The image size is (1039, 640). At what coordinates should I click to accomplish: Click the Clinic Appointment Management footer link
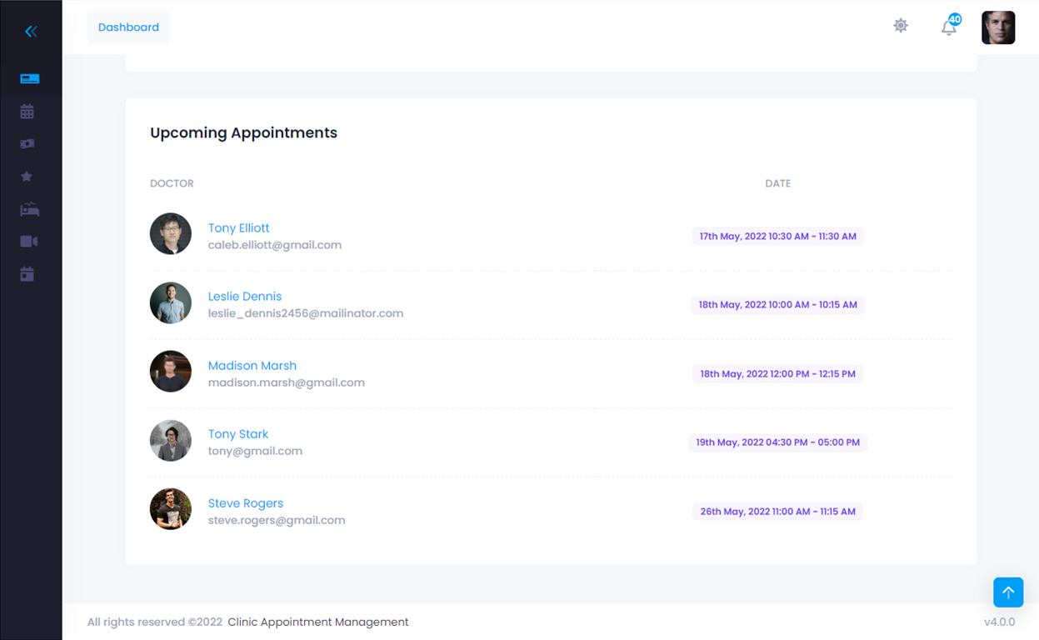click(317, 622)
